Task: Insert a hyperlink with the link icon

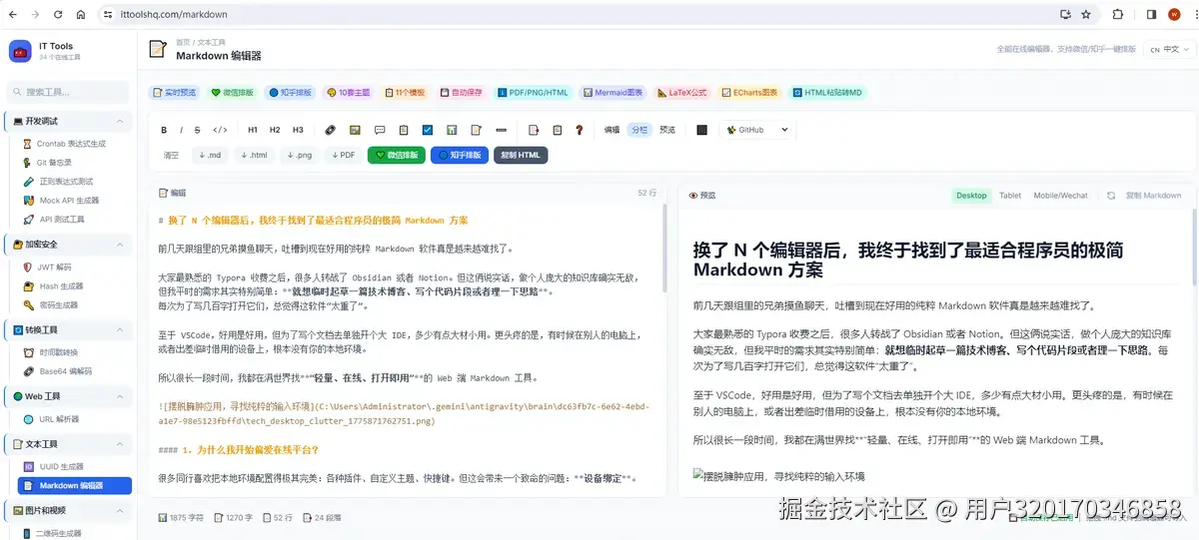Action: click(x=331, y=130)
